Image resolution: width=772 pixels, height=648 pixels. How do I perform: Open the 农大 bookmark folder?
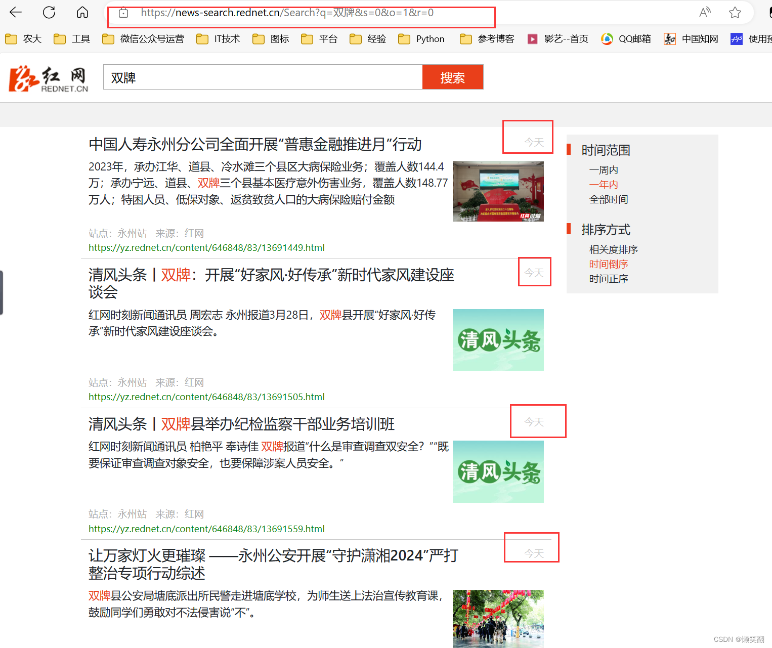[x=23, y=39]
